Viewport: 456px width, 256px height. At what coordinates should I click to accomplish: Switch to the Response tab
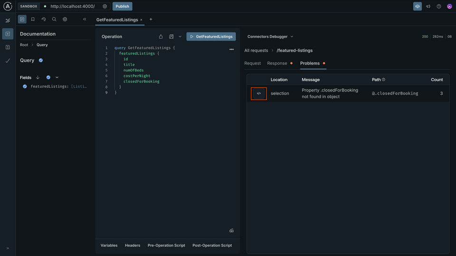click(277, 63)
